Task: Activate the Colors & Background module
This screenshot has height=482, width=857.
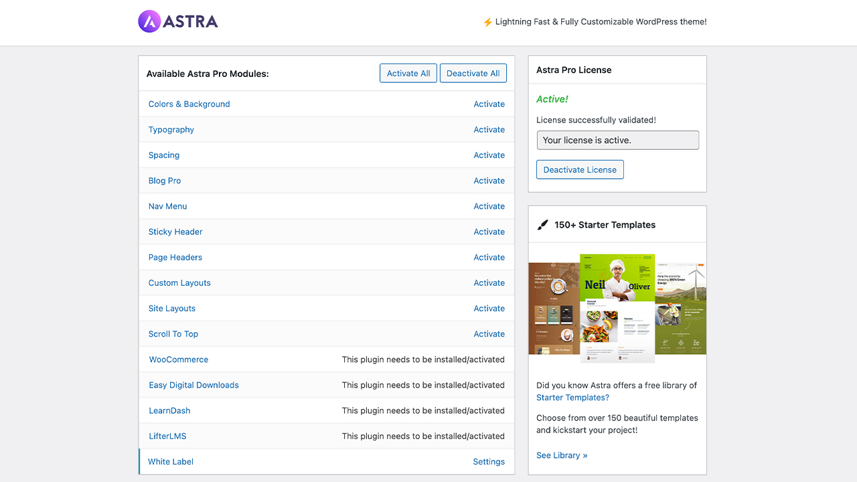Action: click(489, 104)
